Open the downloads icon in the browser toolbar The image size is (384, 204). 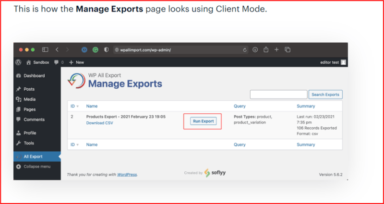(x=255, y=50)
